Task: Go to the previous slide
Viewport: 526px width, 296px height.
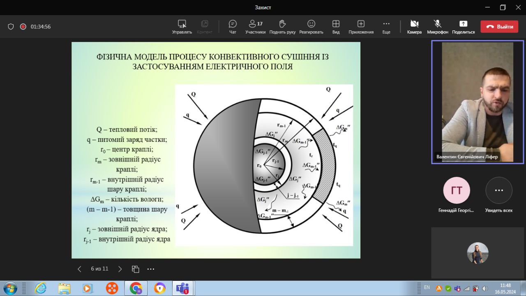Action: [79, 269]
